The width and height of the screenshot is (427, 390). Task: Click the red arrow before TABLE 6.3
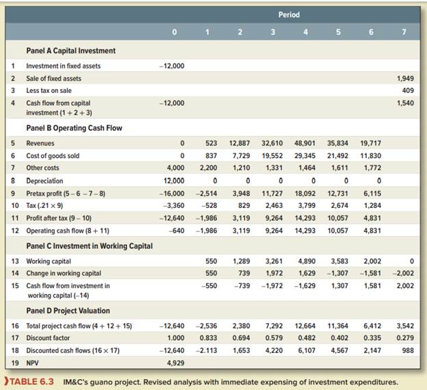tap(5, 381)
